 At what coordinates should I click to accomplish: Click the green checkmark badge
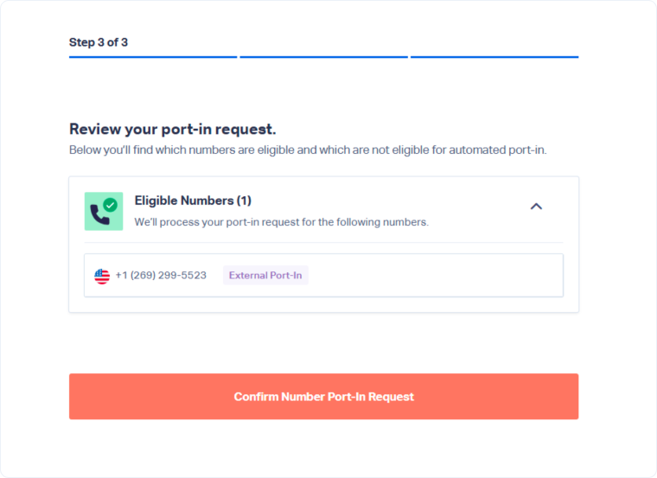[x=110, y=205]
